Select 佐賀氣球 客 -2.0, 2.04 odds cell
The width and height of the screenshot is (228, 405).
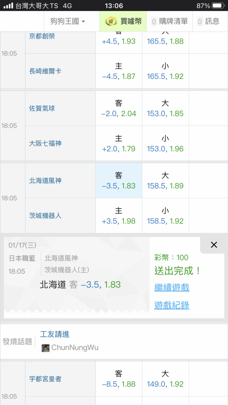119,108
